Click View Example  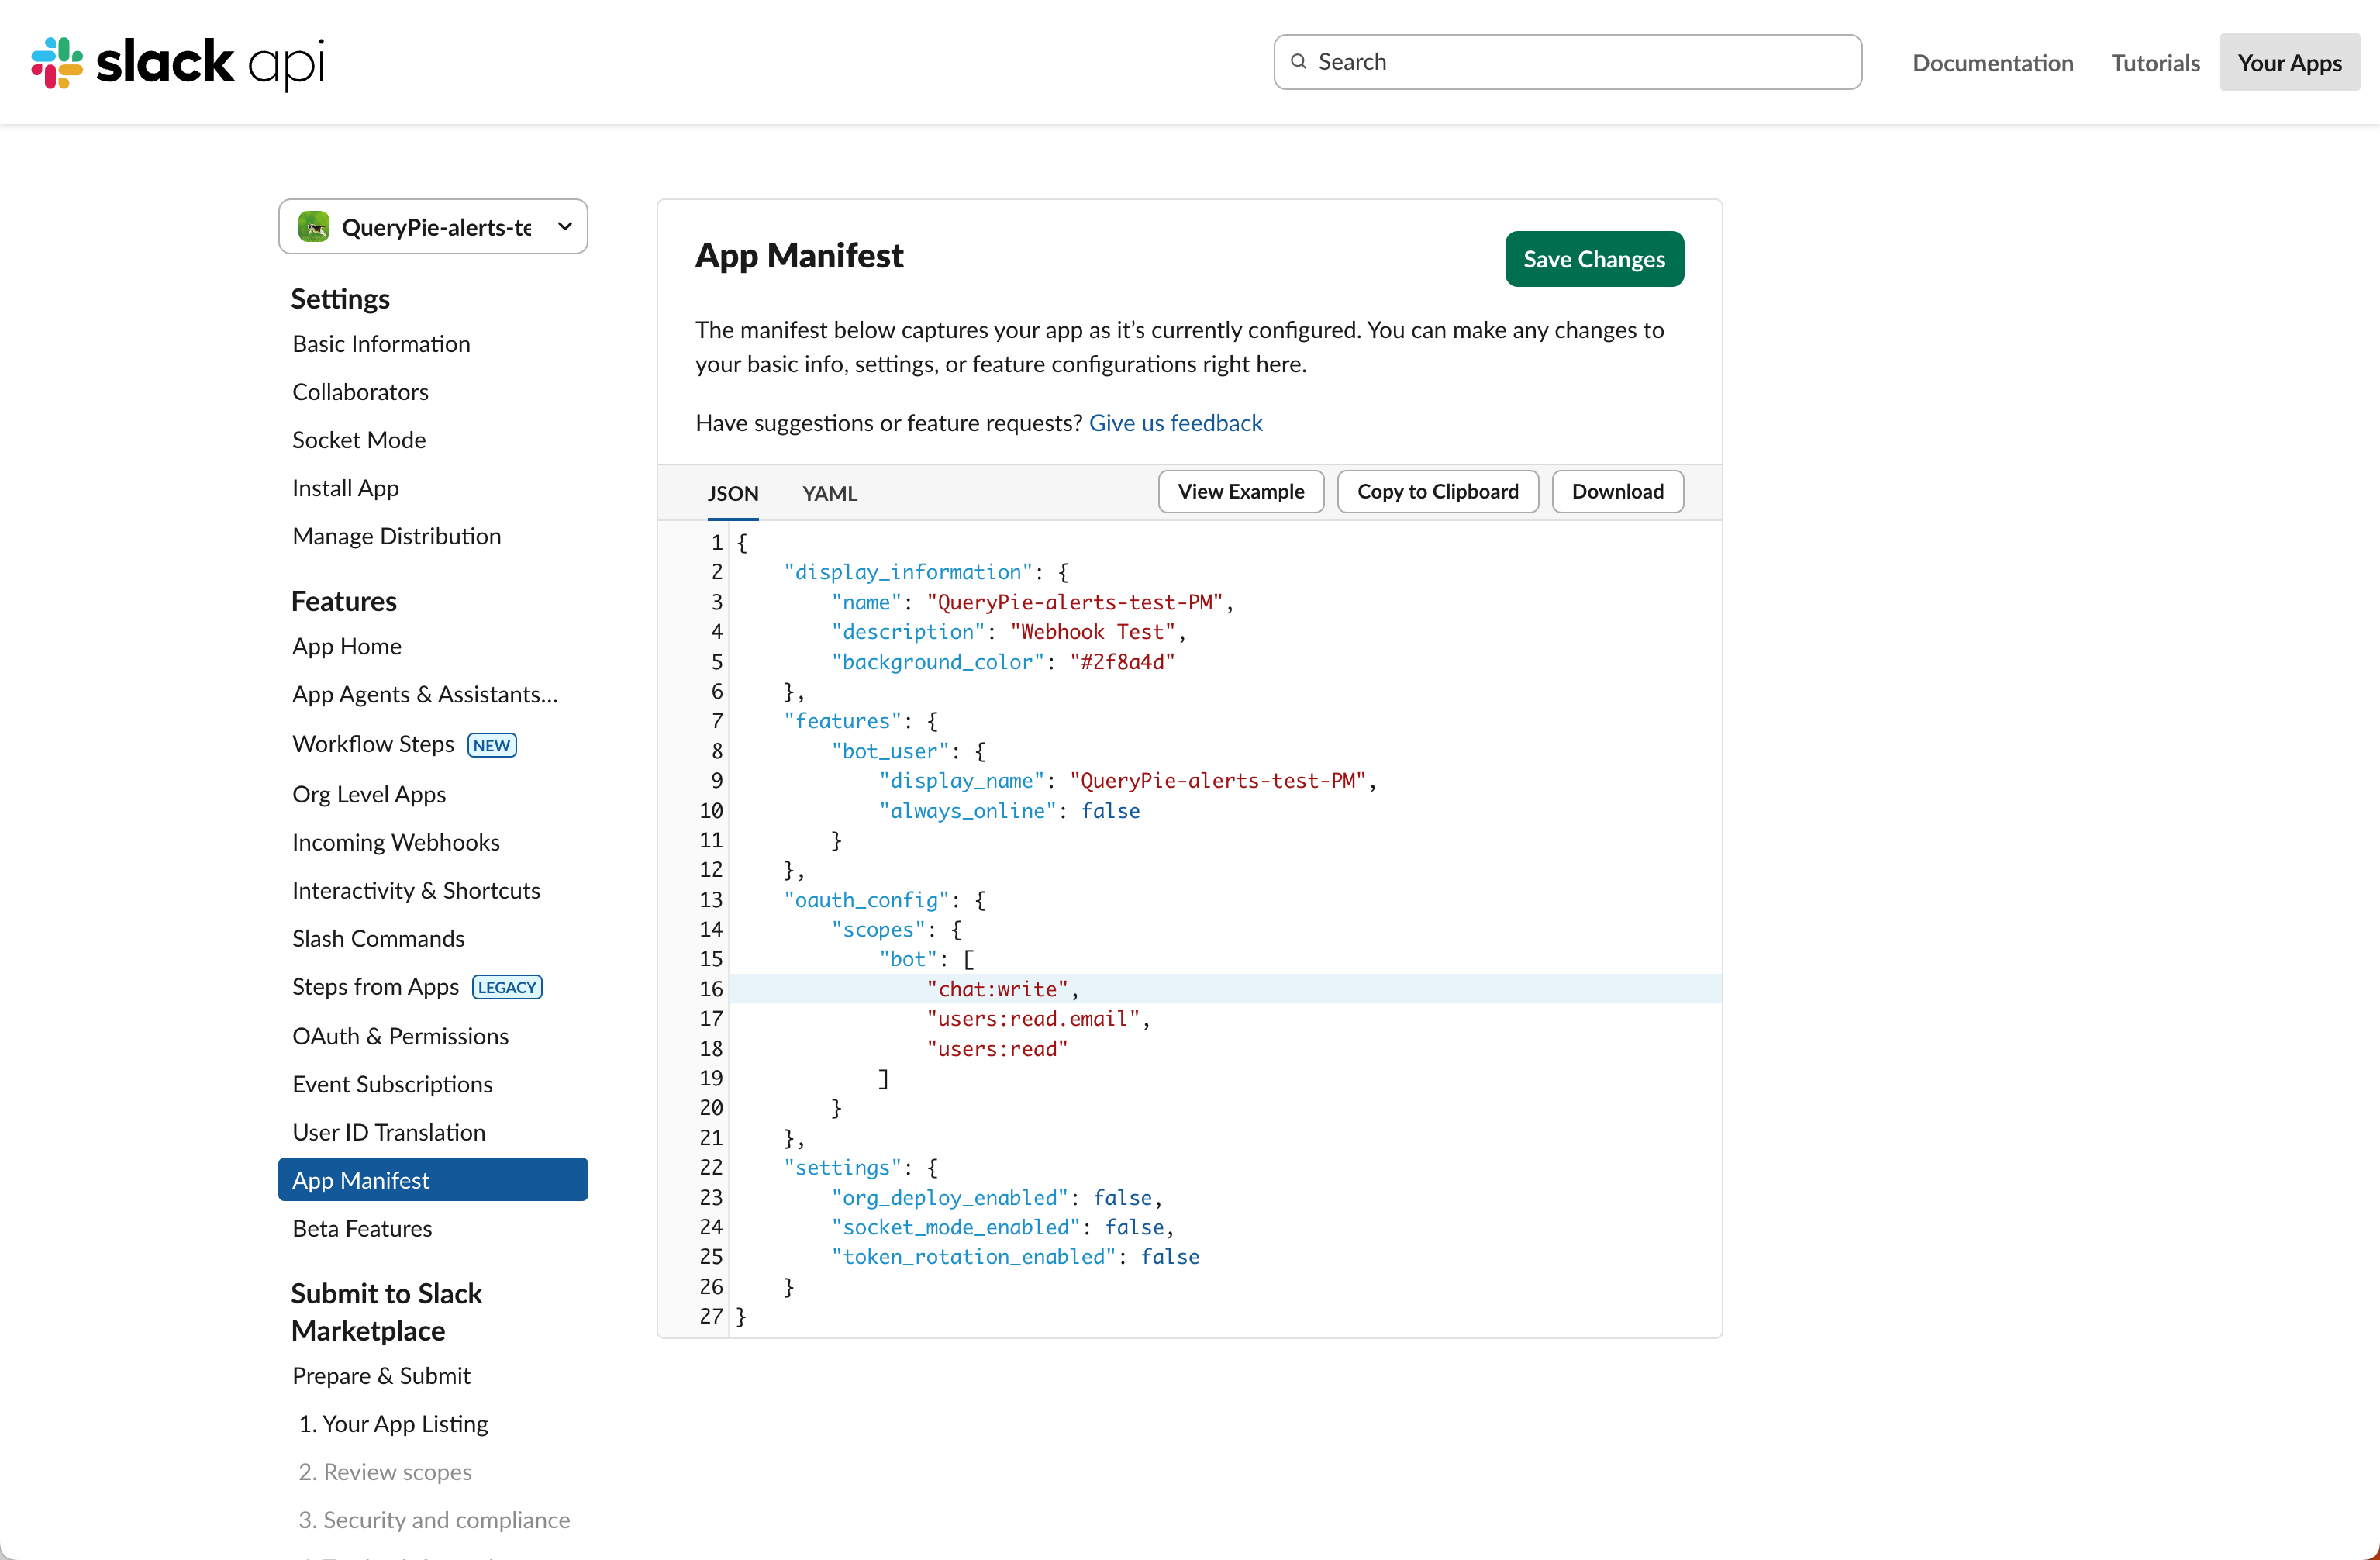(1241, 491)
